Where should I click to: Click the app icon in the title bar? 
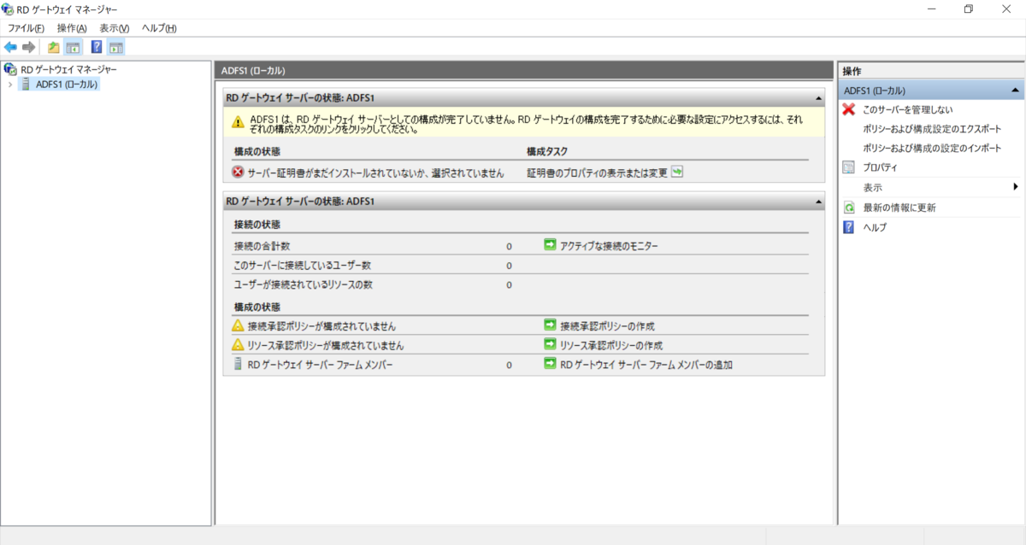click(9, 9)
